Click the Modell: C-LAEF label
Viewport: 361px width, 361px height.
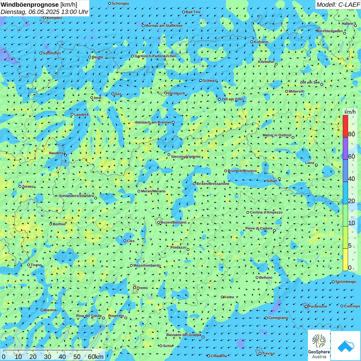[338, 4]
